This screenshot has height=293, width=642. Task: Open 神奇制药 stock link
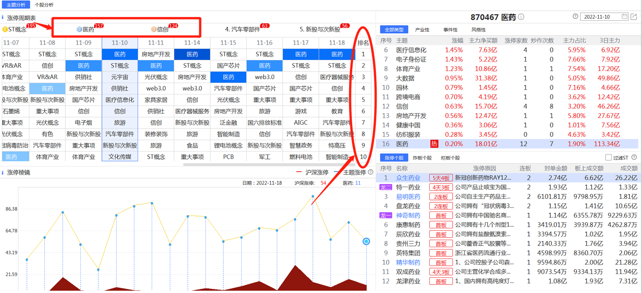coord(408,215)
